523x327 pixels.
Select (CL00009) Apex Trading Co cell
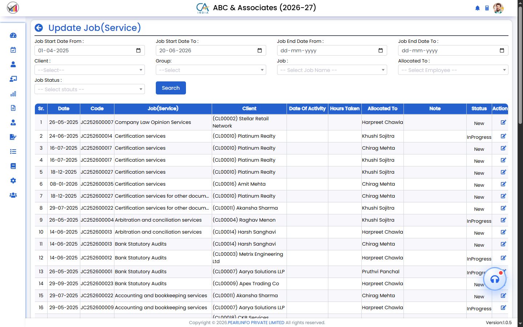coord(249,283)
